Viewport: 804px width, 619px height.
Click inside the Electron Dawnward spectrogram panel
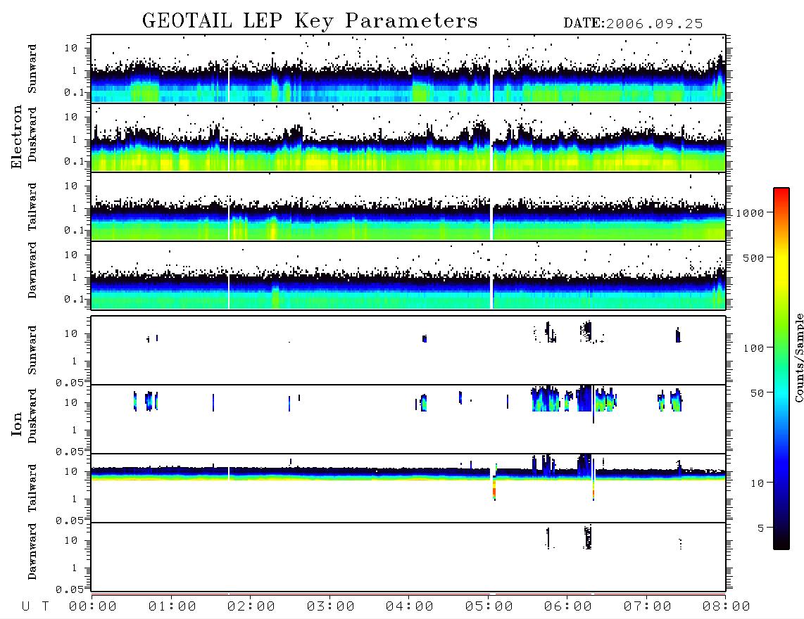(x=408, y=275)
